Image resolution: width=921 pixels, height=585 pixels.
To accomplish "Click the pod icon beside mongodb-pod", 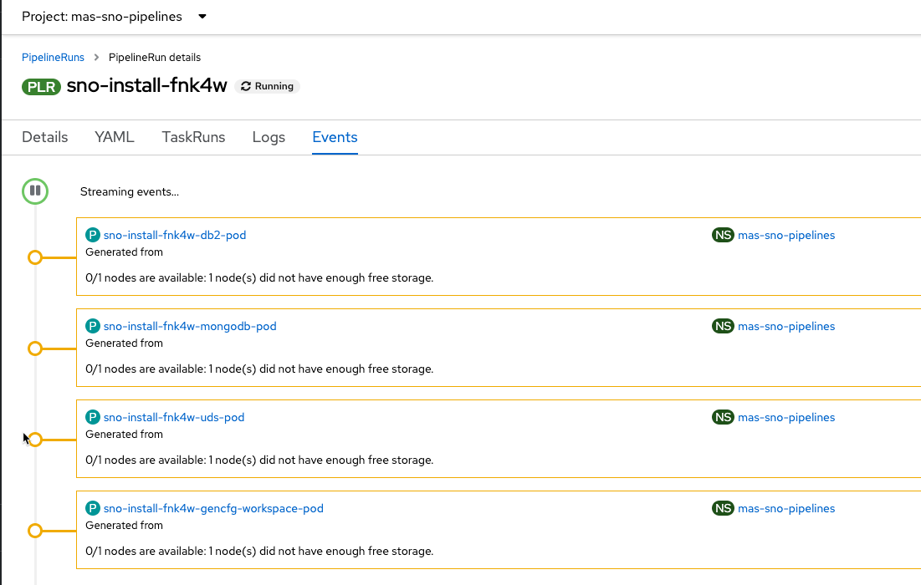I will pyautogui.click(x=93, y=327).
